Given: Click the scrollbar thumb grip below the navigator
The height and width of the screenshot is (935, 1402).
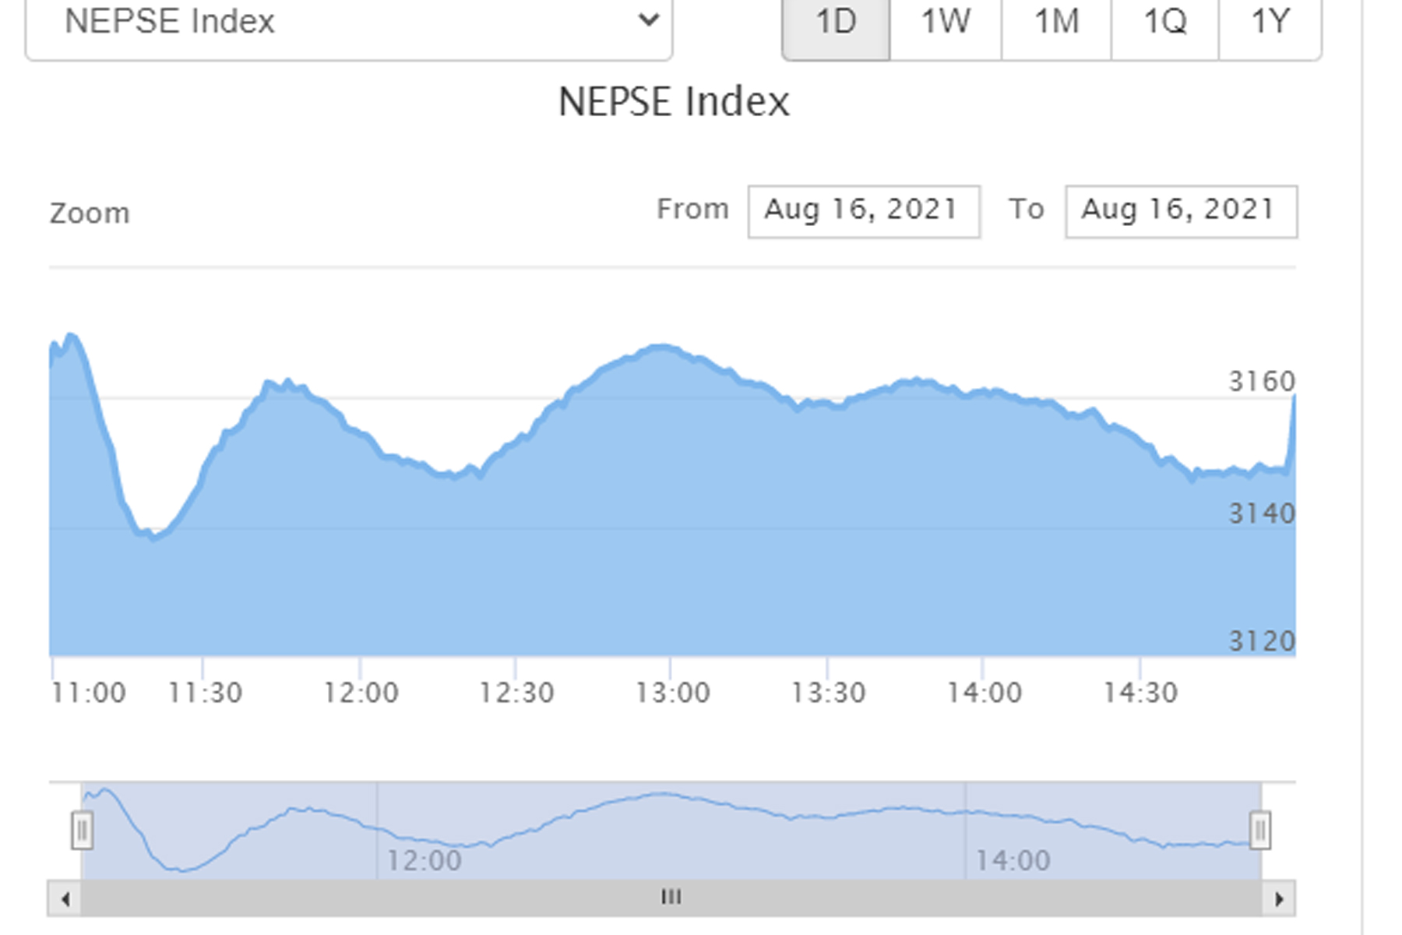Looking at the screenshot, I should [x=671, y=898].
